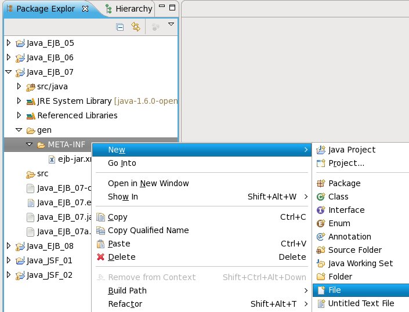Create a new Interface
The height and width of the screenshot is (312, 409).
point(361,210)
